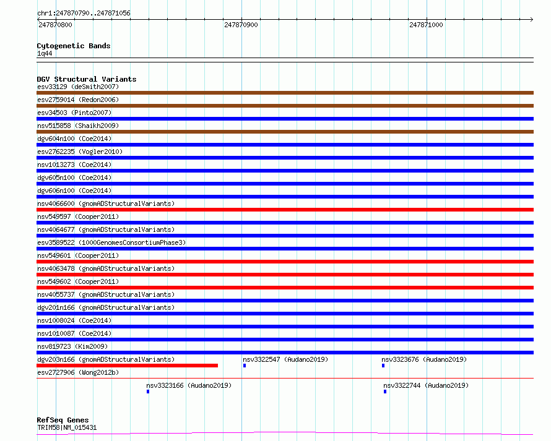
Task: Open dgv605n100 (Coe2014) entry
Action: tap(74, 178)
